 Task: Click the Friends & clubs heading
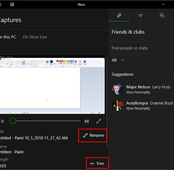[x=128, y=32]
